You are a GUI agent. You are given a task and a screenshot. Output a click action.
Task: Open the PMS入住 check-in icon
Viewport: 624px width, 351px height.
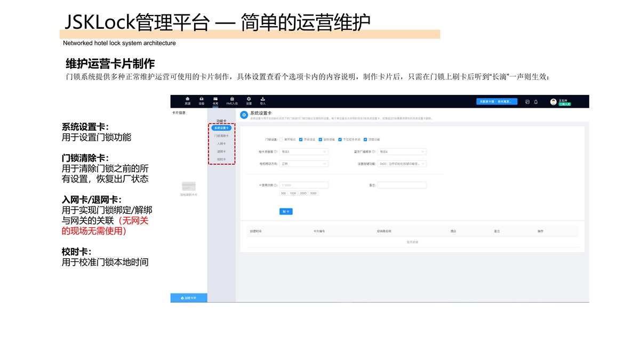232,99
